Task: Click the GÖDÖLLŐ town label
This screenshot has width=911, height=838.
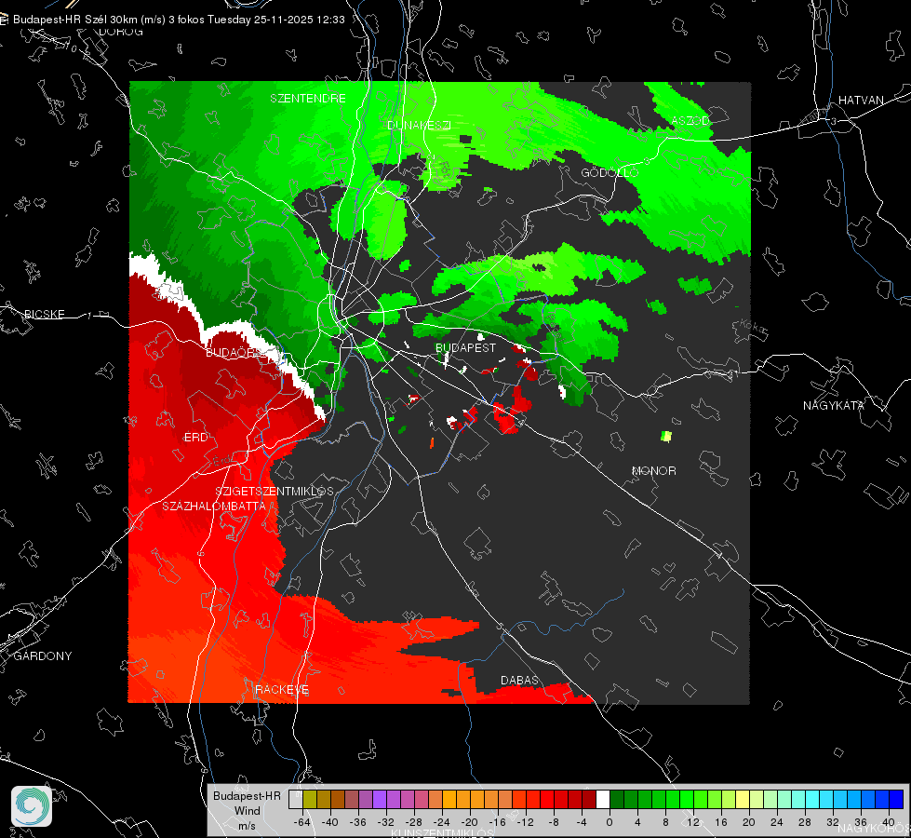Action: (x=610, y=172)
